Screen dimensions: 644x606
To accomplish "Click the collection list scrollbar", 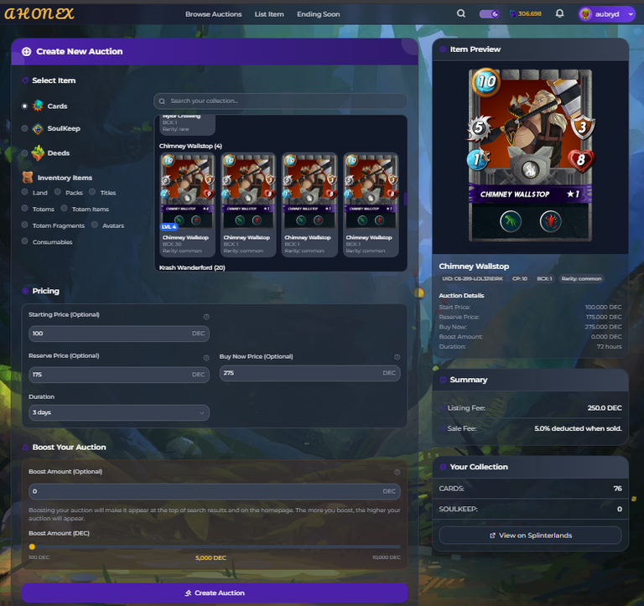I will [x=405, y=199].
